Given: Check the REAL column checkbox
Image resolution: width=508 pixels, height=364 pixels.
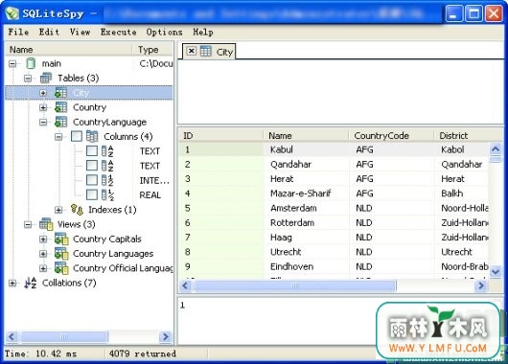Looking at the screenshot, I should point(92,195).
